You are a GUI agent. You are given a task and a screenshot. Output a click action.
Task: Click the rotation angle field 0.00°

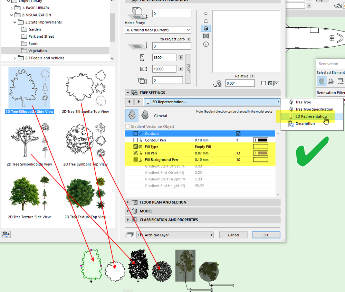pyautogui.click(x=240, y=83)
